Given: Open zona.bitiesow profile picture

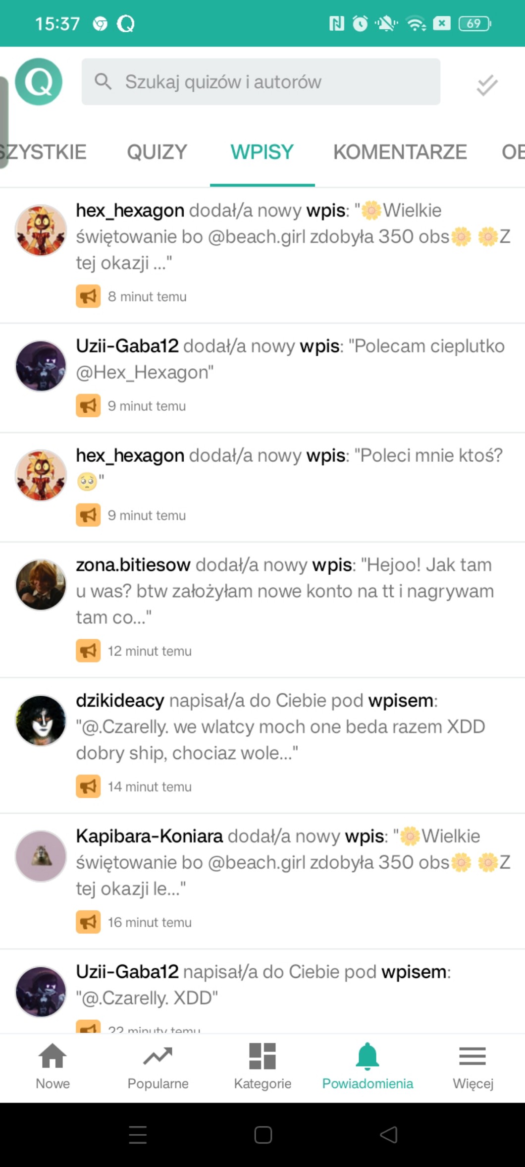Looking at the screenshot, I should 41,585.
